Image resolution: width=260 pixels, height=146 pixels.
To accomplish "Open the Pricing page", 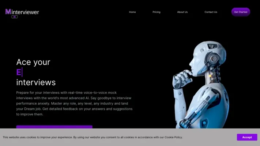I will coord(157,12).
